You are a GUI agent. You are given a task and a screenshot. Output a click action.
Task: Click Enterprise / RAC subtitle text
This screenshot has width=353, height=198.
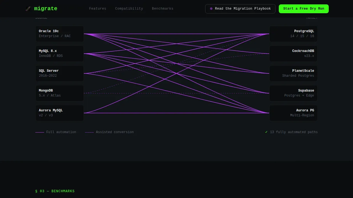pyautogui.click(x=55, y=36)
